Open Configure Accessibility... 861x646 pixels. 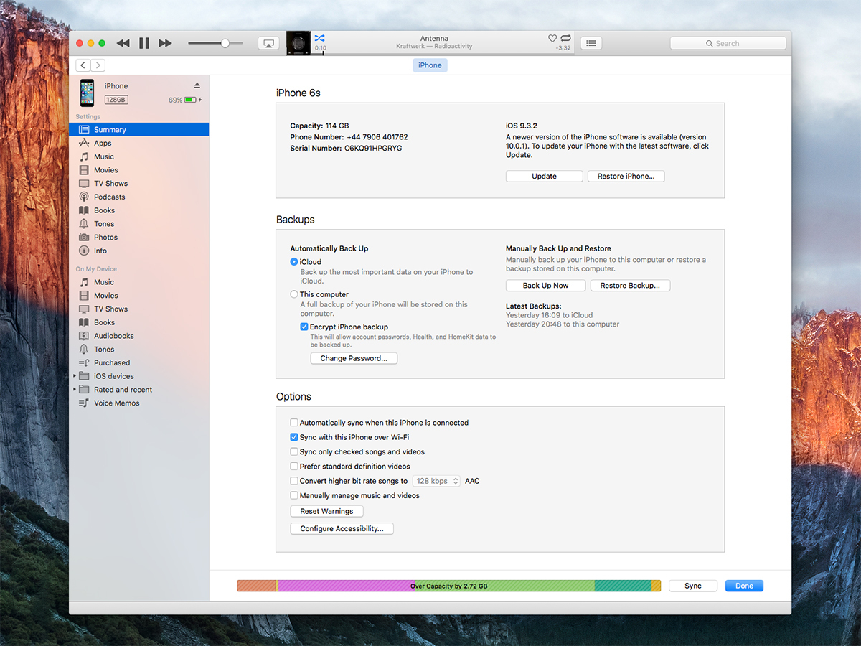[x=342, y=529]
